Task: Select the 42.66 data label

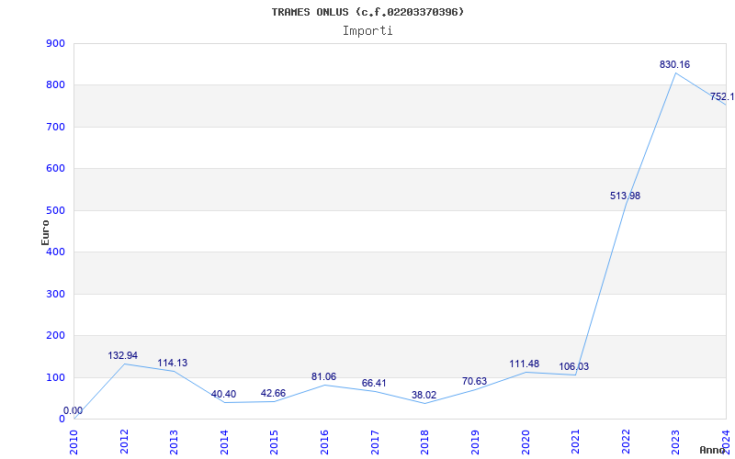Action: (273, 394)
